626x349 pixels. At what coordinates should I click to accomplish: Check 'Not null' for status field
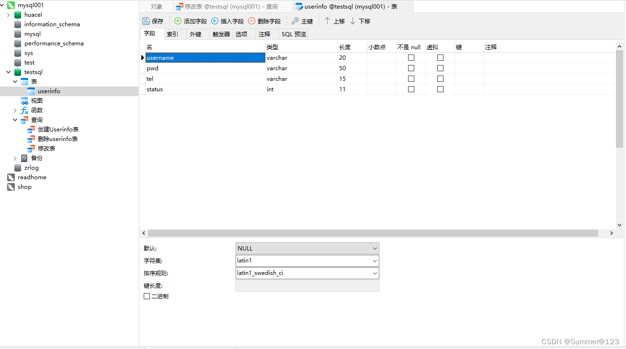point(411,89)
